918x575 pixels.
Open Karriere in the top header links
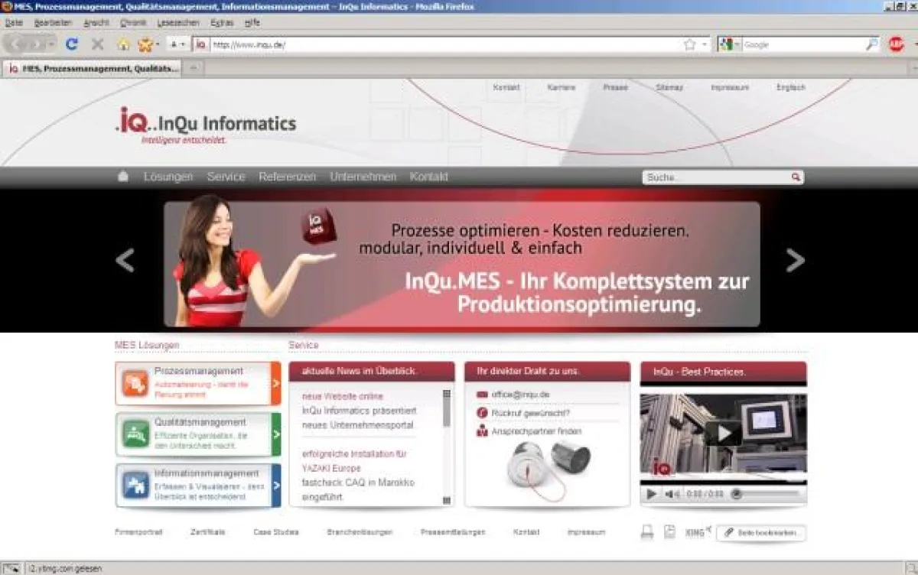(562, 87)
